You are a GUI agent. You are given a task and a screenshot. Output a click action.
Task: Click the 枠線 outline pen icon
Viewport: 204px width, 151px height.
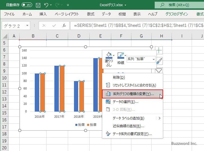click(x=120, y=55)
